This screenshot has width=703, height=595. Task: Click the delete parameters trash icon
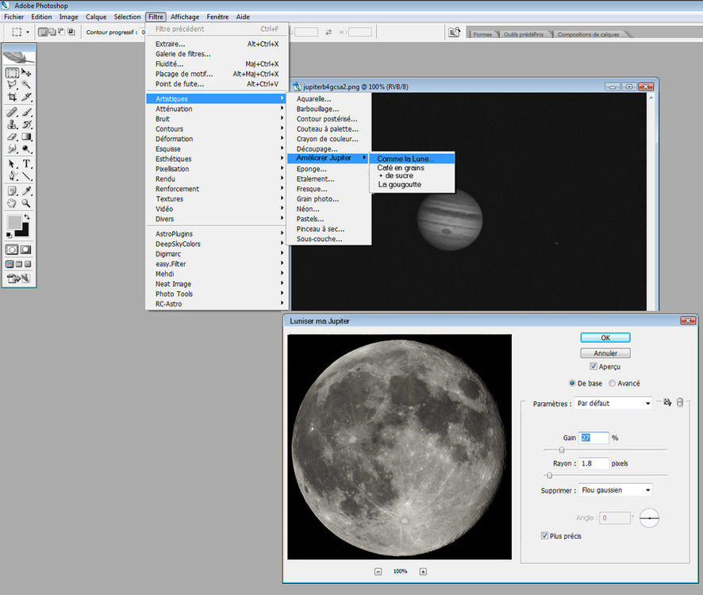pyautogui.click(x=679, y=402)
